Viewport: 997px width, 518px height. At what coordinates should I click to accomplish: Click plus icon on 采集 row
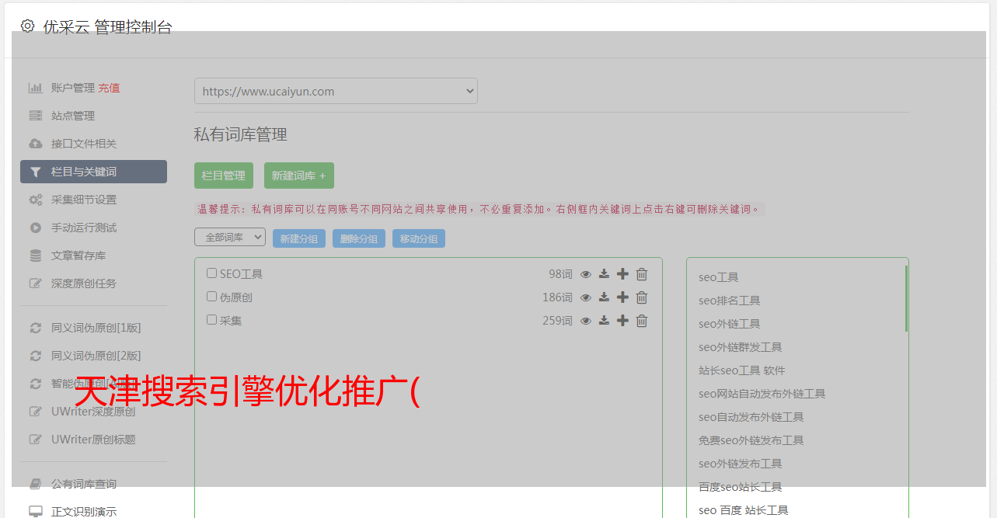622,321
